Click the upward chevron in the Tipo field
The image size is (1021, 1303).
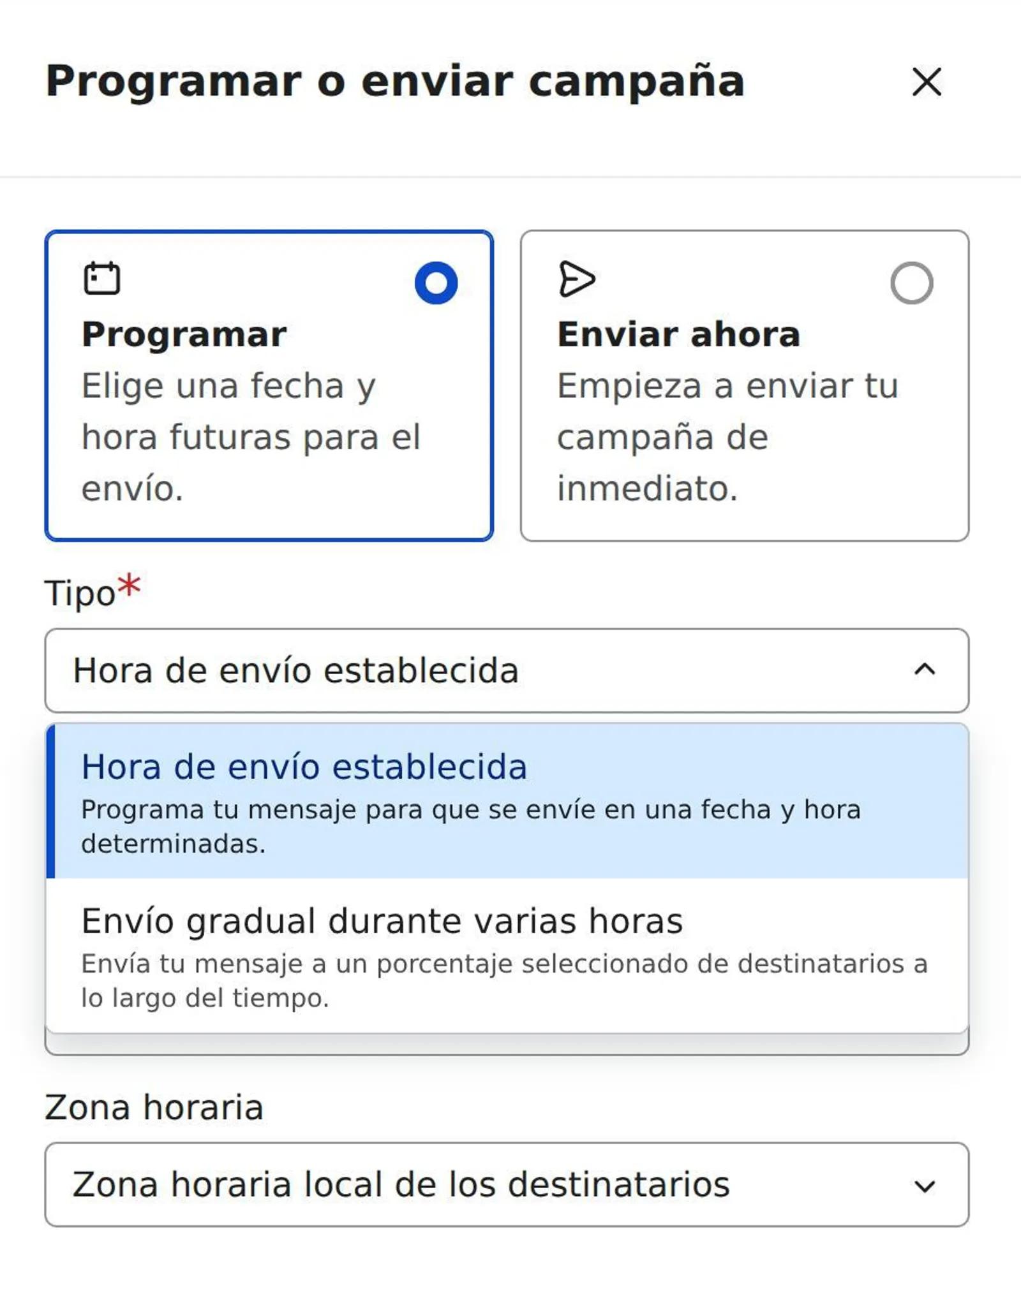[925, 669]
